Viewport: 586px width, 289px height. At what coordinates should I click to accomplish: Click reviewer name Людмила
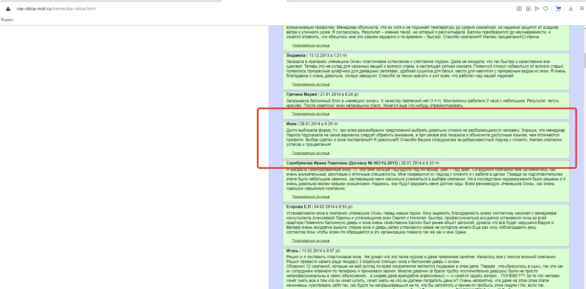(296, 55)
